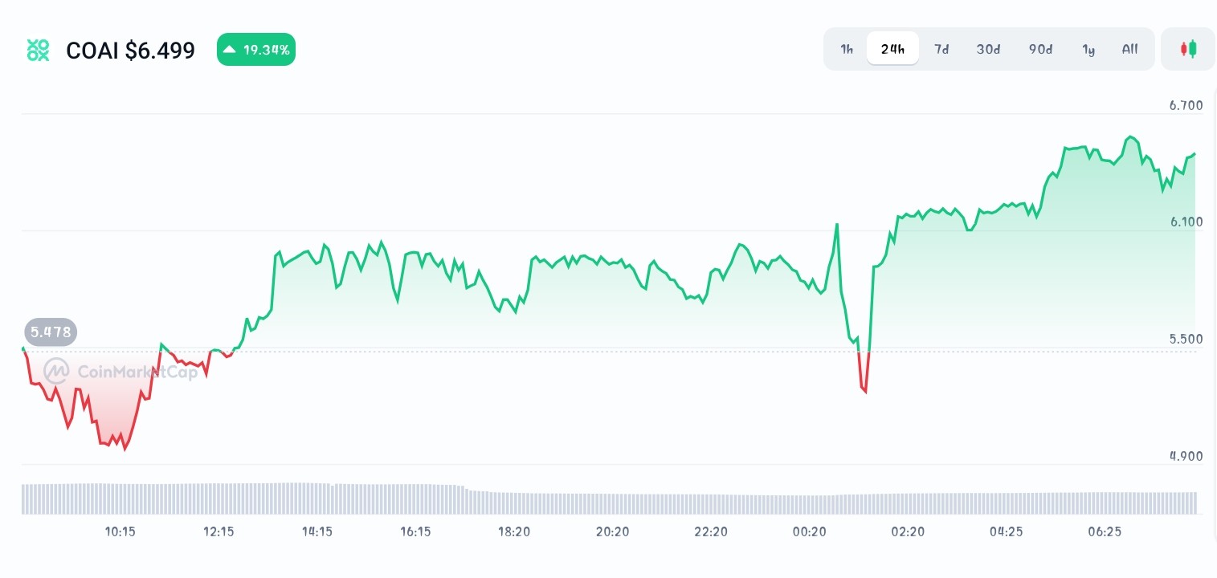
Task: Switch the chart to candlestick mode
Action: pos(1187,48)
